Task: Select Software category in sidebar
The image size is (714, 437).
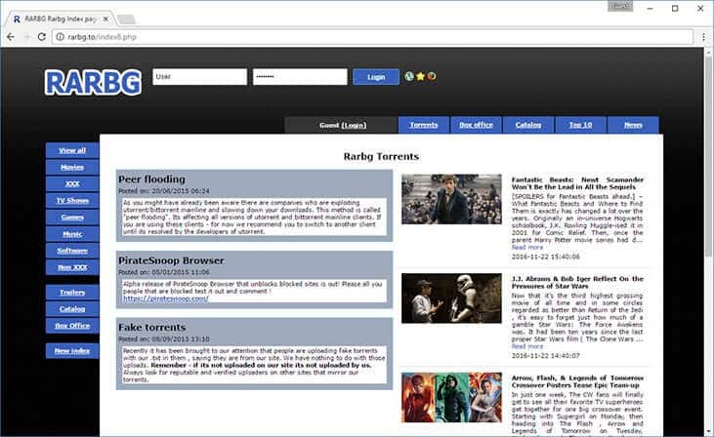Action: [x=72, y=251]
